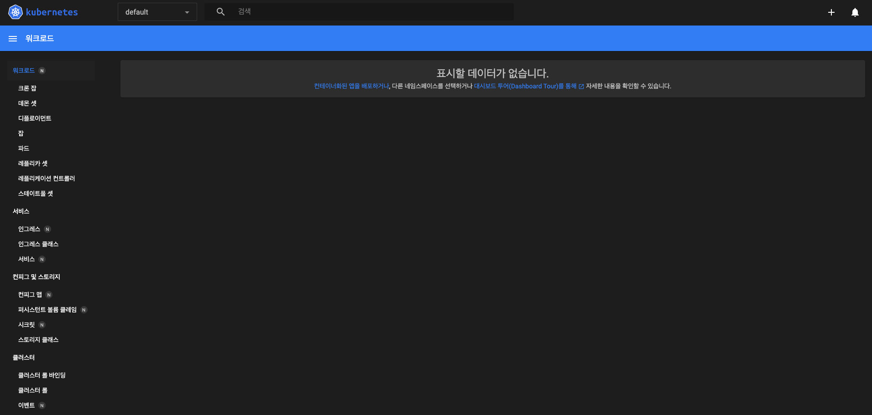Click the Kubernetes logo icon
The height and width of the screenshot is (415, 872).
(x=15, y=12)
